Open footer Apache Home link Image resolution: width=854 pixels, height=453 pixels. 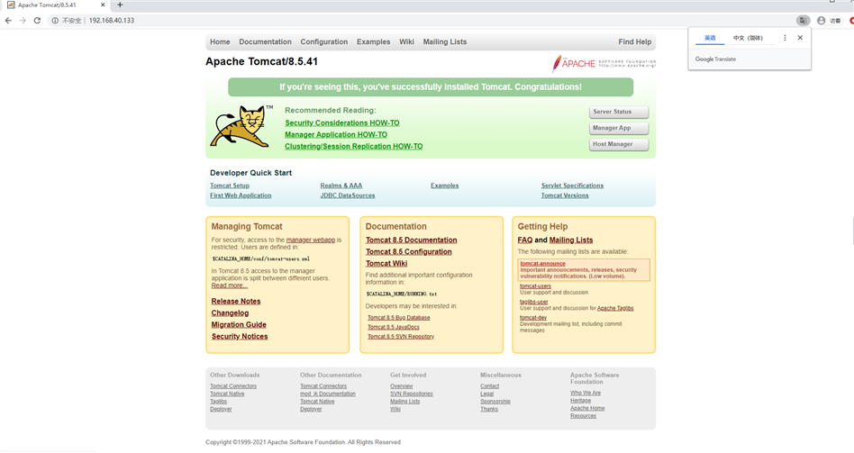(x=587, y=408)
